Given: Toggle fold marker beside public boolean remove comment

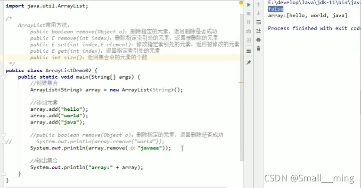Looking at the screenshot, I should 4,135.
